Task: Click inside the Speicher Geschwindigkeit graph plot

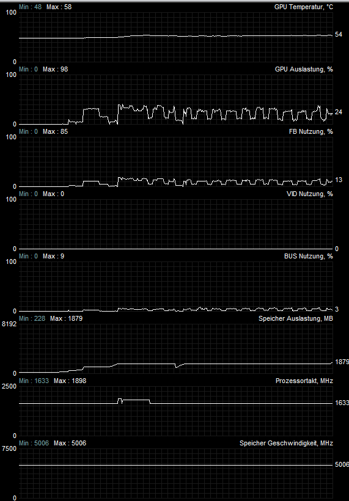Action: pos(176,474)
